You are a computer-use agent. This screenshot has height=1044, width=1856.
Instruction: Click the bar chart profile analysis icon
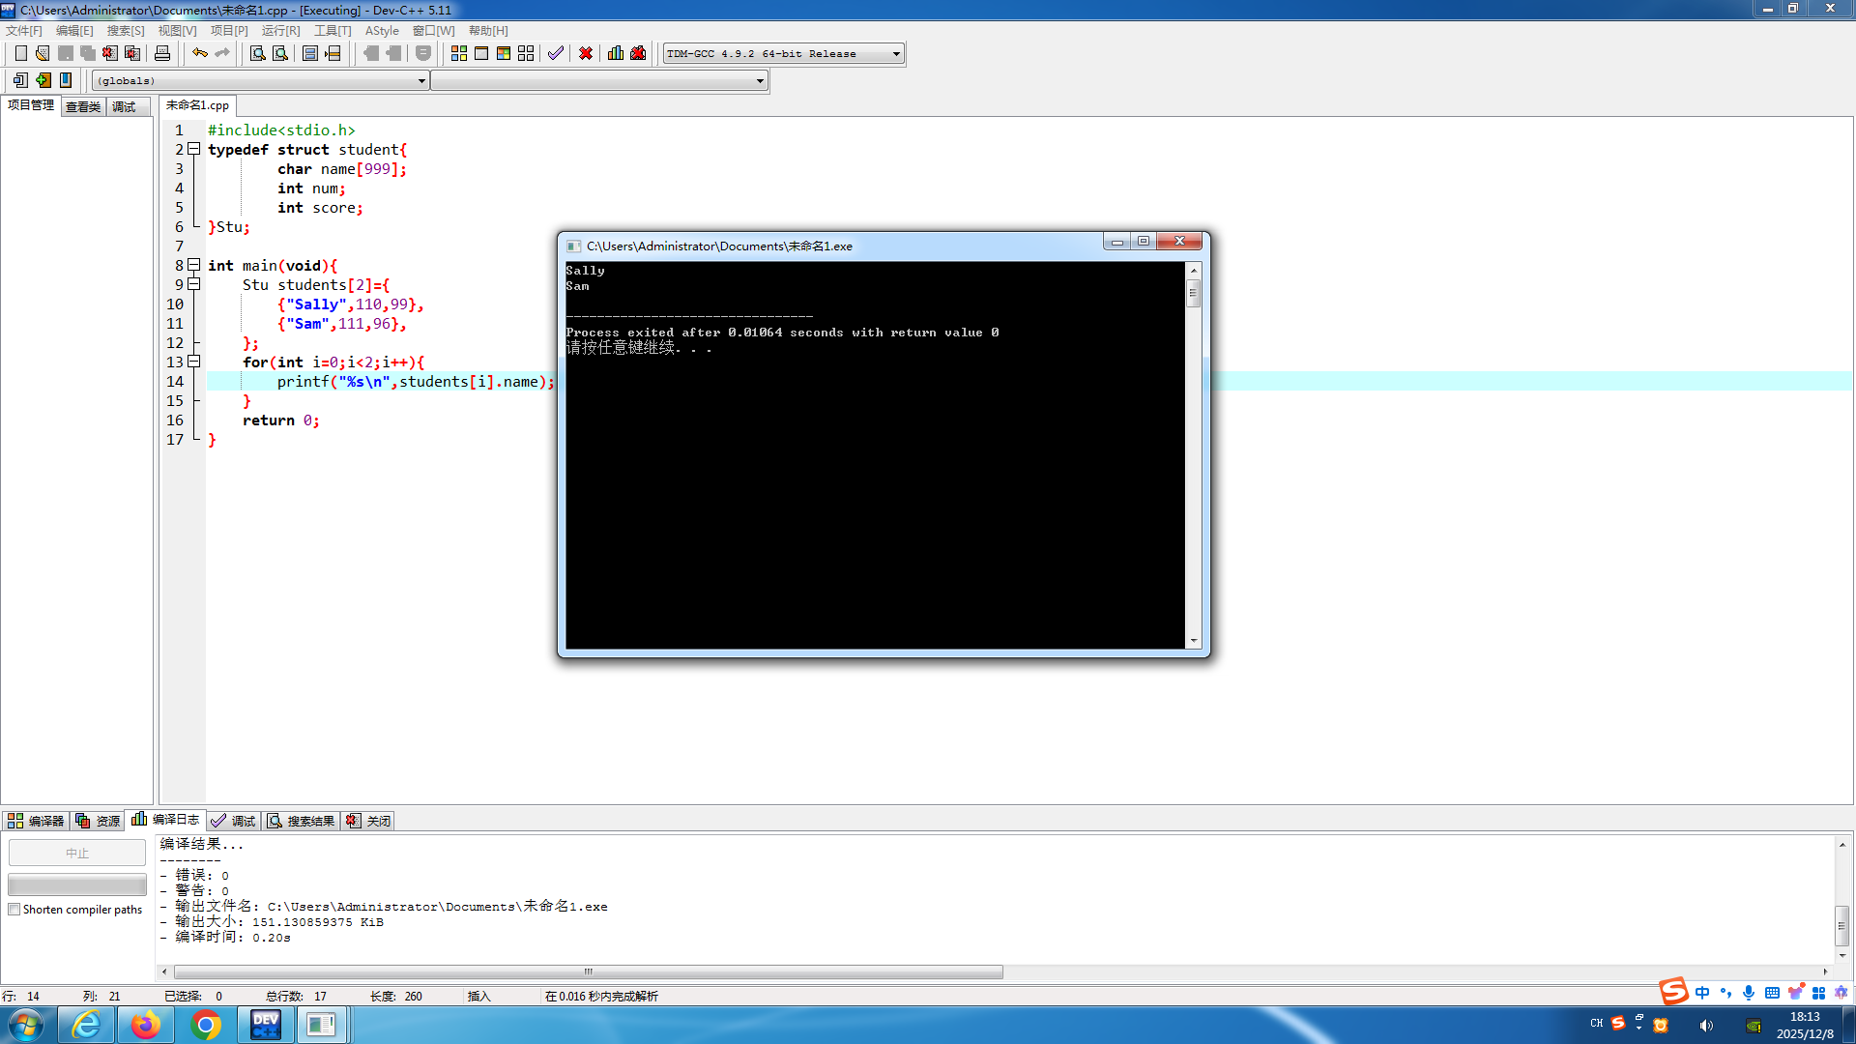tap(616, 53)
